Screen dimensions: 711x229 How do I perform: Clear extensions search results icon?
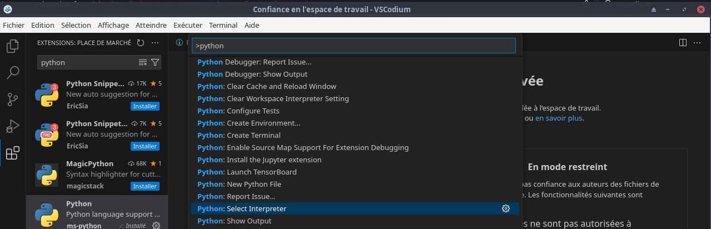(x=143, y=62)
